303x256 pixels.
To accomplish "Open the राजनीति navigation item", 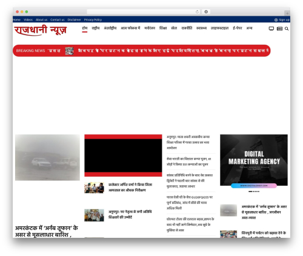I will pos(187,28).
